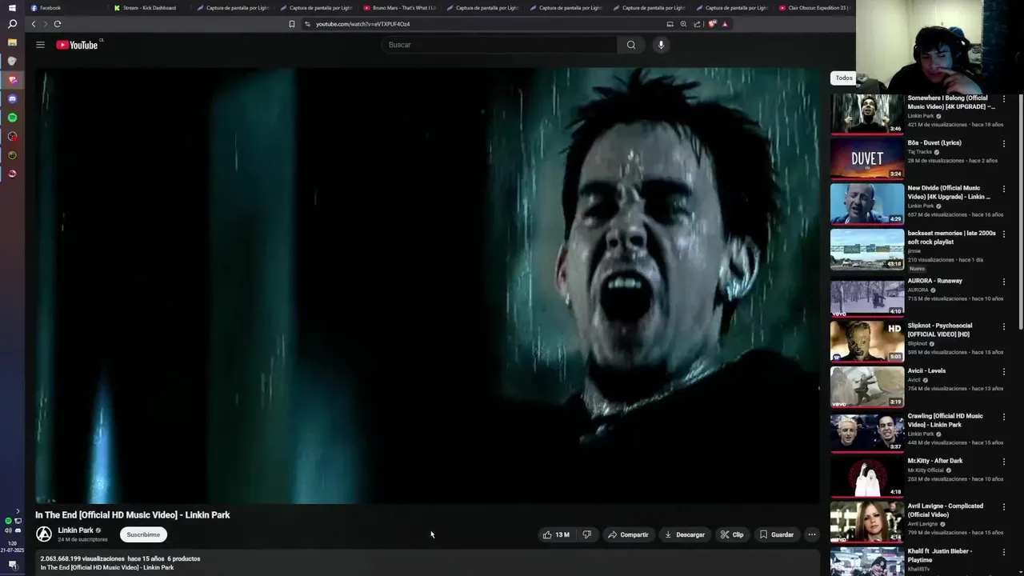Switch to Stream - Kick Dashboard tab

(x=149, y=8)
